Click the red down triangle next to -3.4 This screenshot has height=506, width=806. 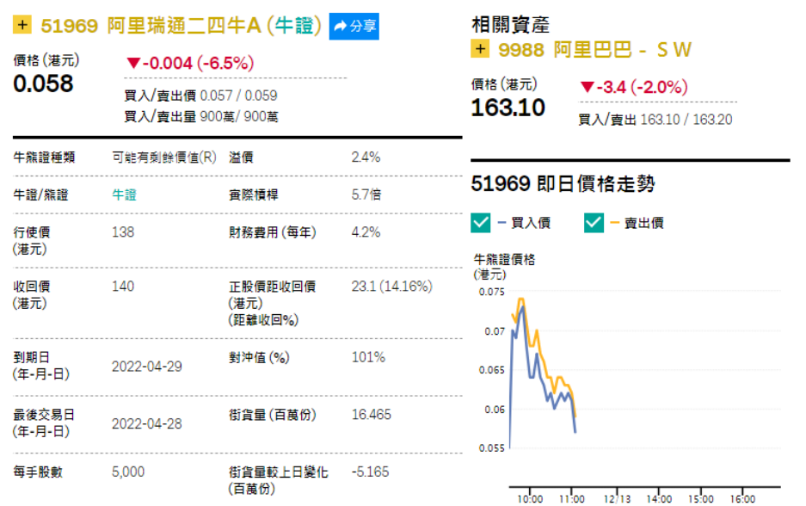tap(587, 87)
